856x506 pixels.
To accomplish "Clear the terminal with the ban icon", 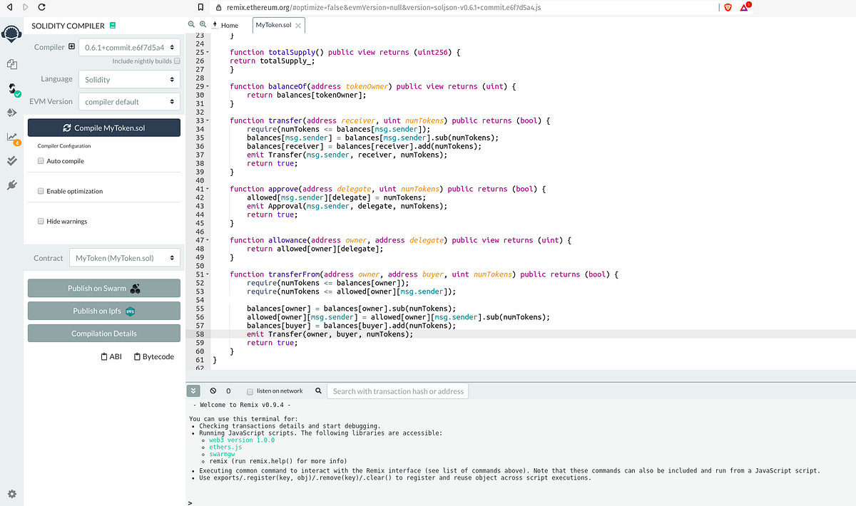I will tap(212, 391).
